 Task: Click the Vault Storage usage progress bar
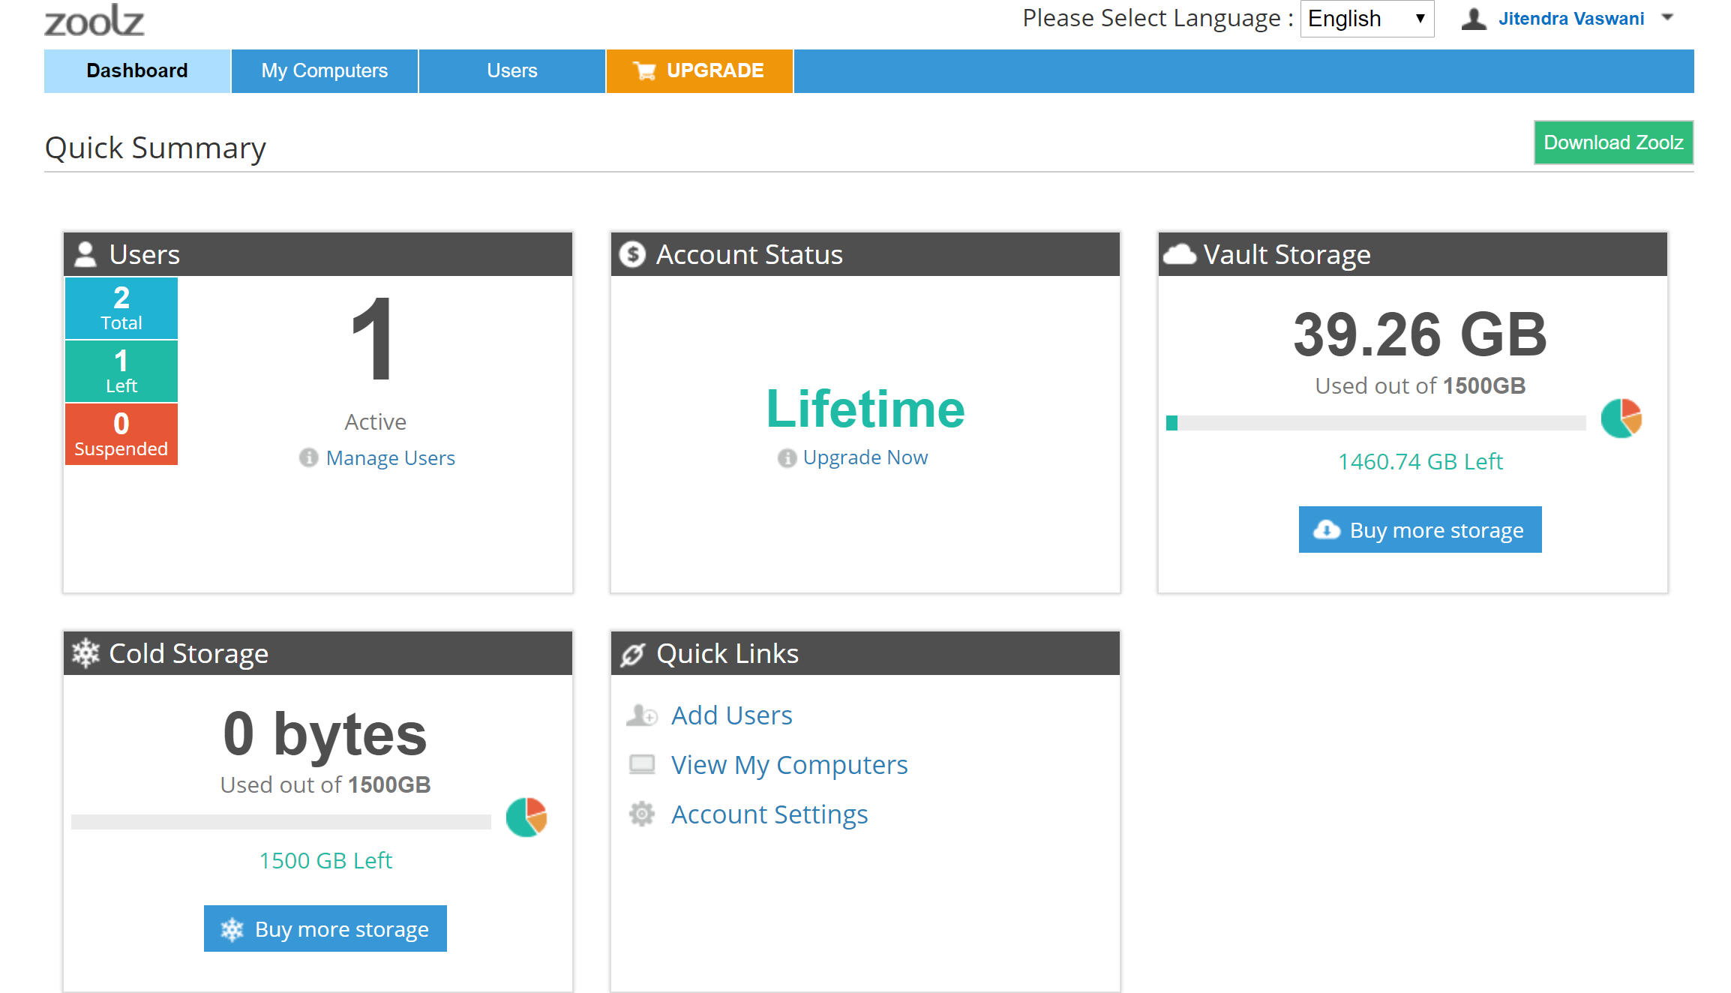pos(1375,424)
